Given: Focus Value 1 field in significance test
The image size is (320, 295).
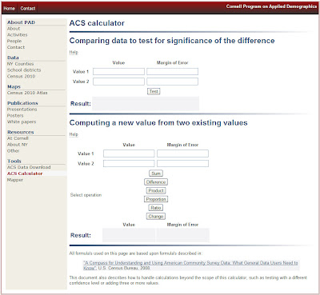Looking at the screenshot, I should [x=118, y=71].
